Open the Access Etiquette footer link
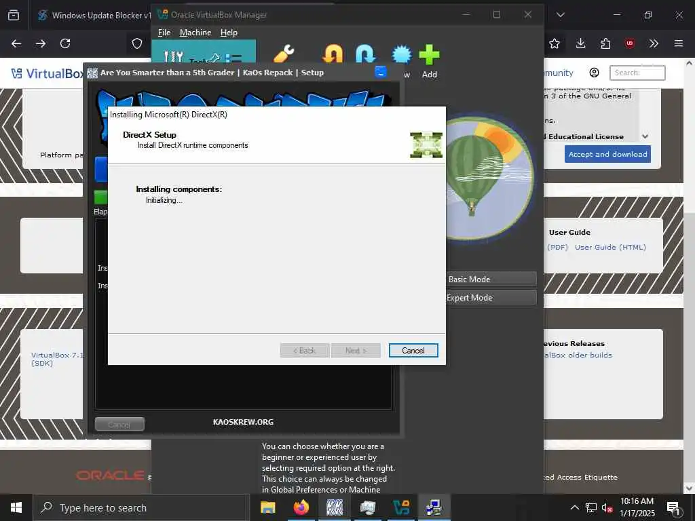 coord(581,477)
